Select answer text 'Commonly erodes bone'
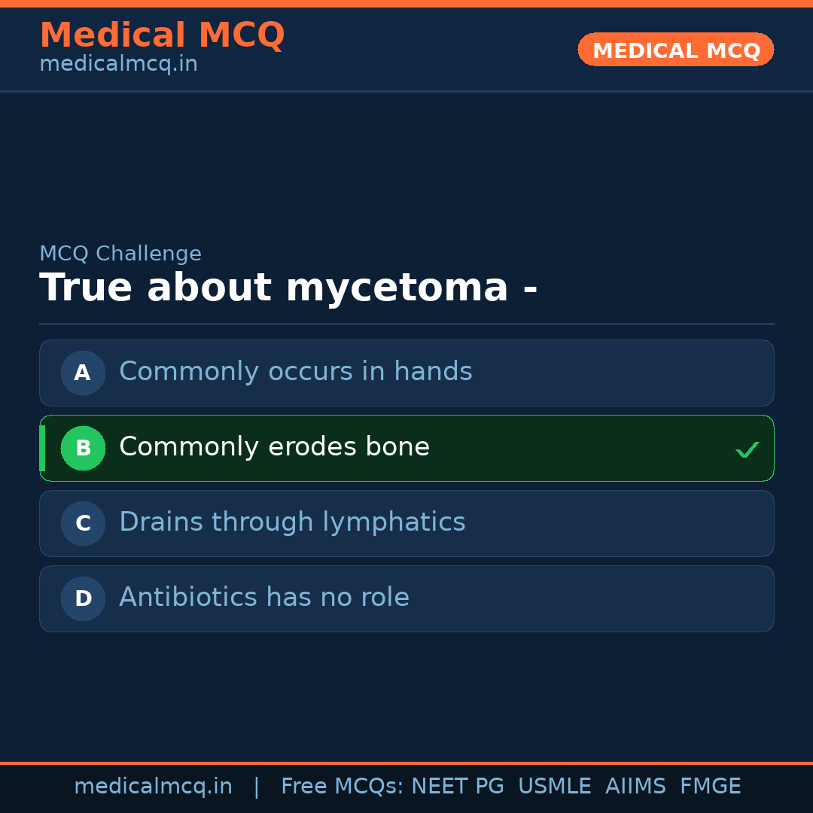The height and width of the screenshot is (813, 813). pyautogui.click(x=274, y=447)
